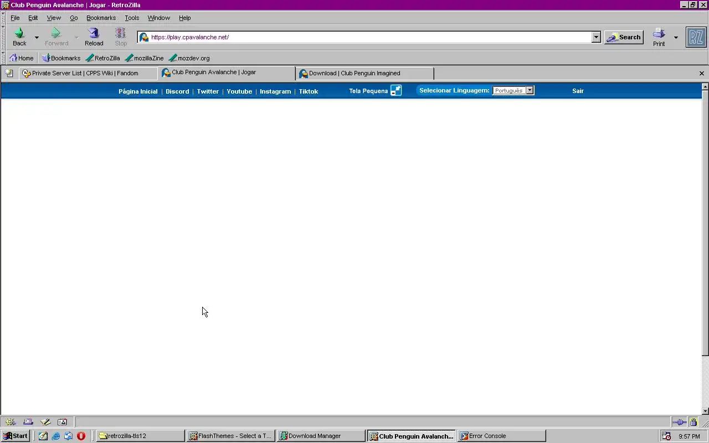Open the Youtube link
The height and width of the screenshot is (443, 709).
point(239,91)
